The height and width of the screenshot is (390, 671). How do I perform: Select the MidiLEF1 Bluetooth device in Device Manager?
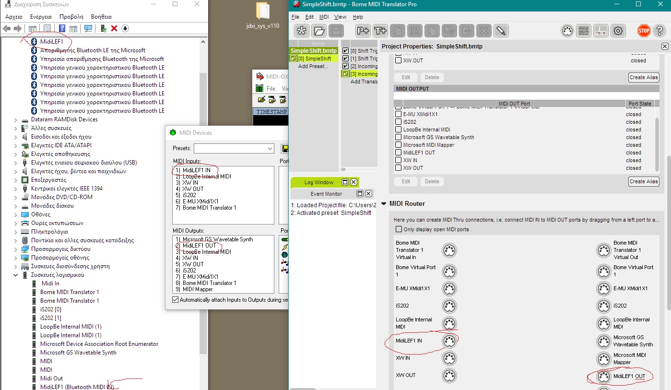click(x=51, y=42)
